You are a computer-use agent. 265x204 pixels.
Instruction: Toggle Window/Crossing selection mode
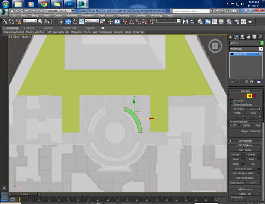tap(60, 21)
